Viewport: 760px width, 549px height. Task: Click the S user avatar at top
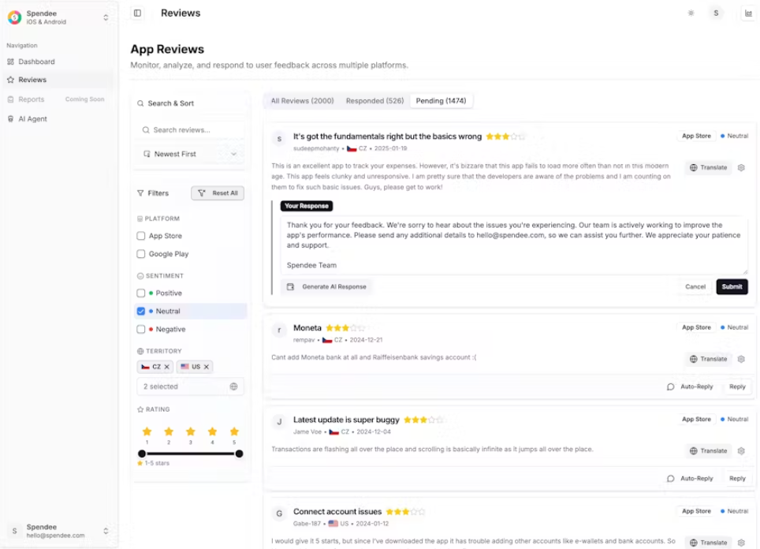(x=715, y=13)
